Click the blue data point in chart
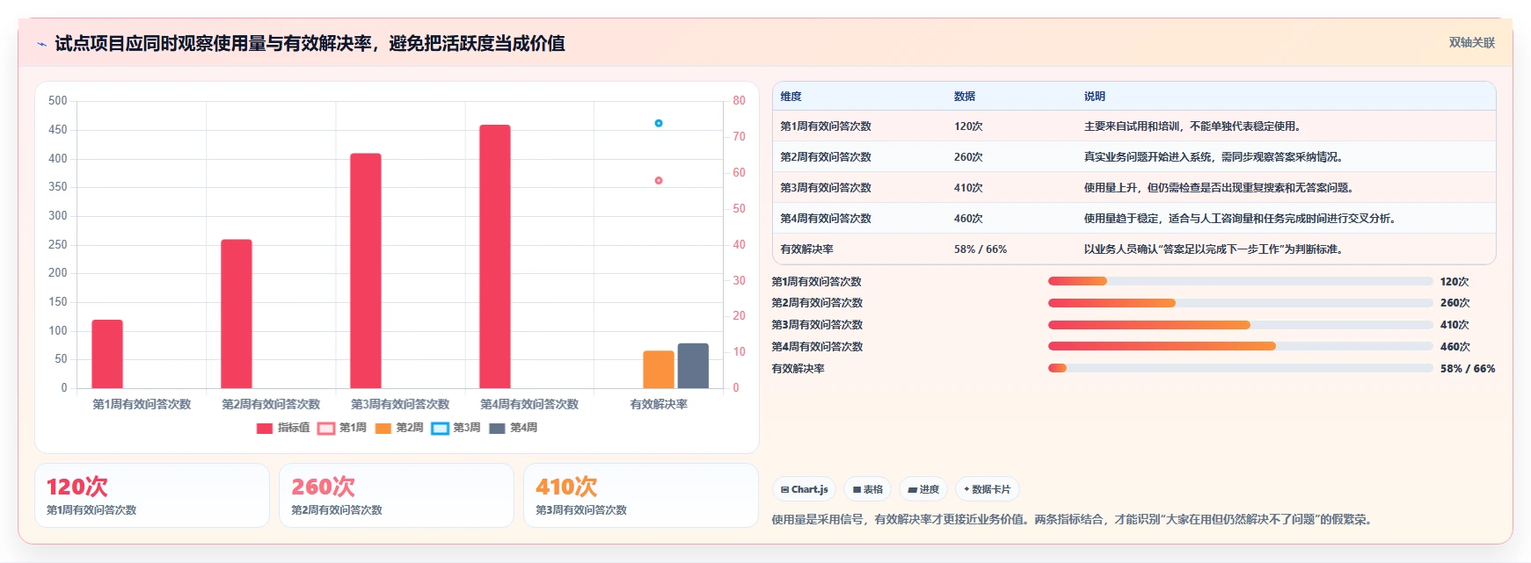 (x=659, y=123)
